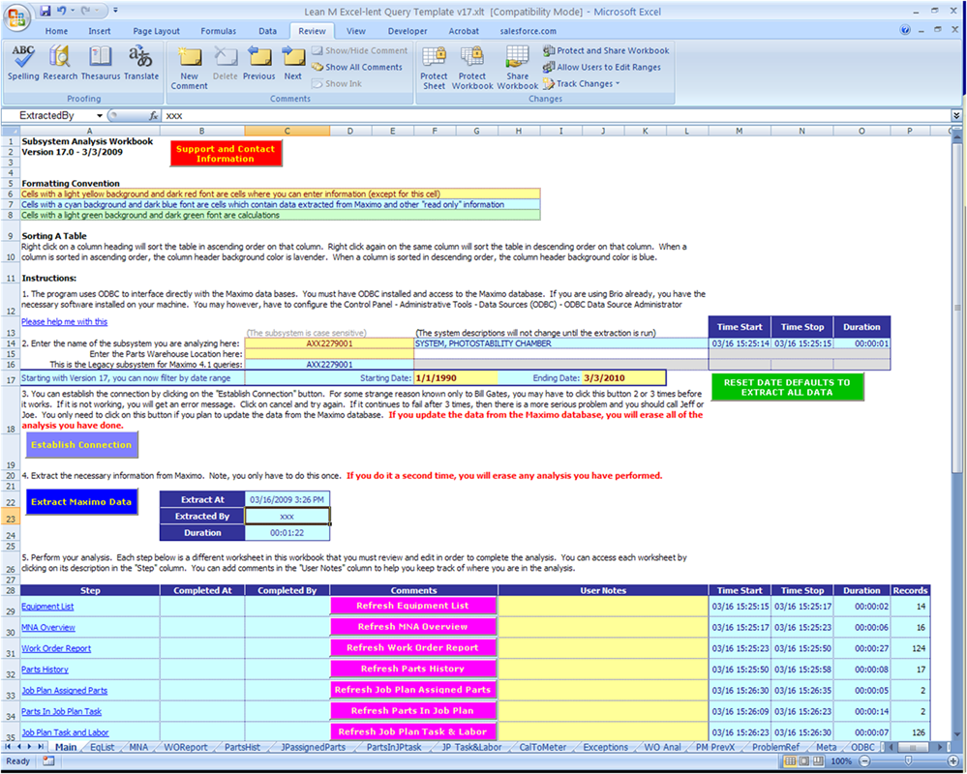967x774 pixels.
Task: Open the Home ribbon tab
Action: (x=56, y=31)
